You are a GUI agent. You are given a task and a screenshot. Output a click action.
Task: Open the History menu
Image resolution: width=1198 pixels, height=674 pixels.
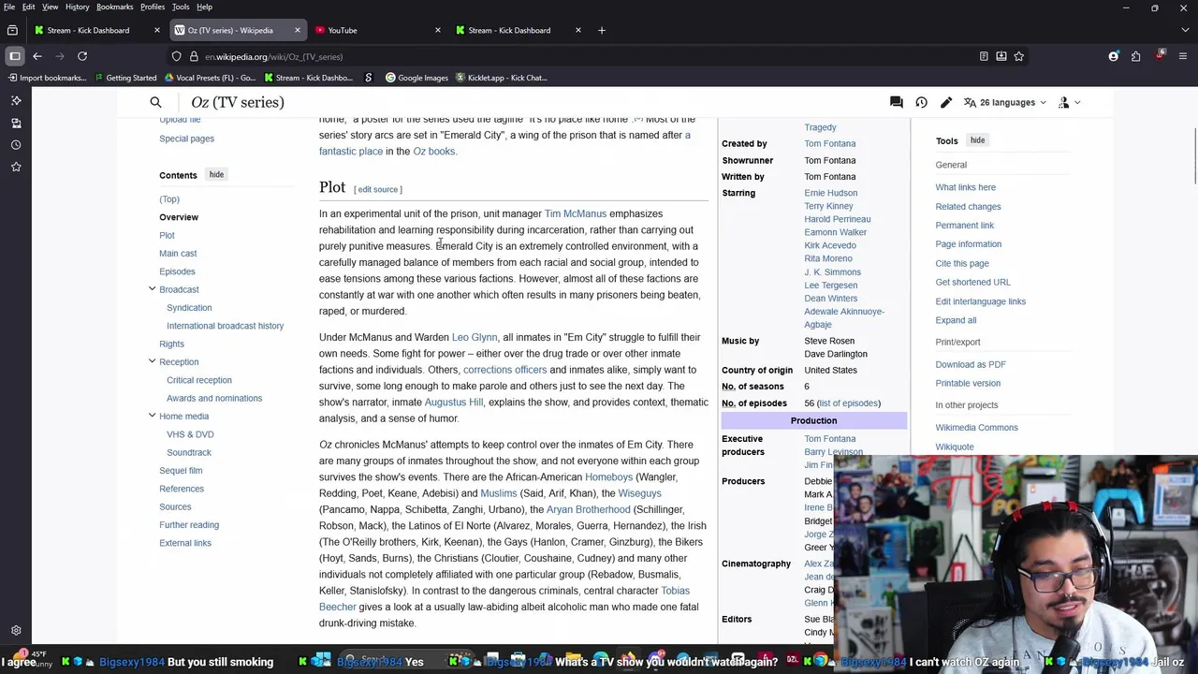pos(77,7)
